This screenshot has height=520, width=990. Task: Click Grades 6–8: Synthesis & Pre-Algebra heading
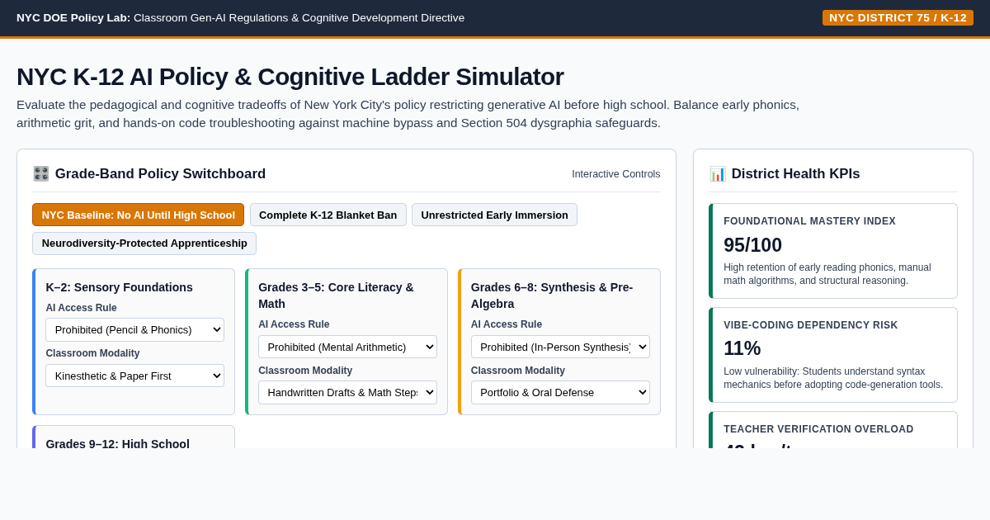coord(552,295)
